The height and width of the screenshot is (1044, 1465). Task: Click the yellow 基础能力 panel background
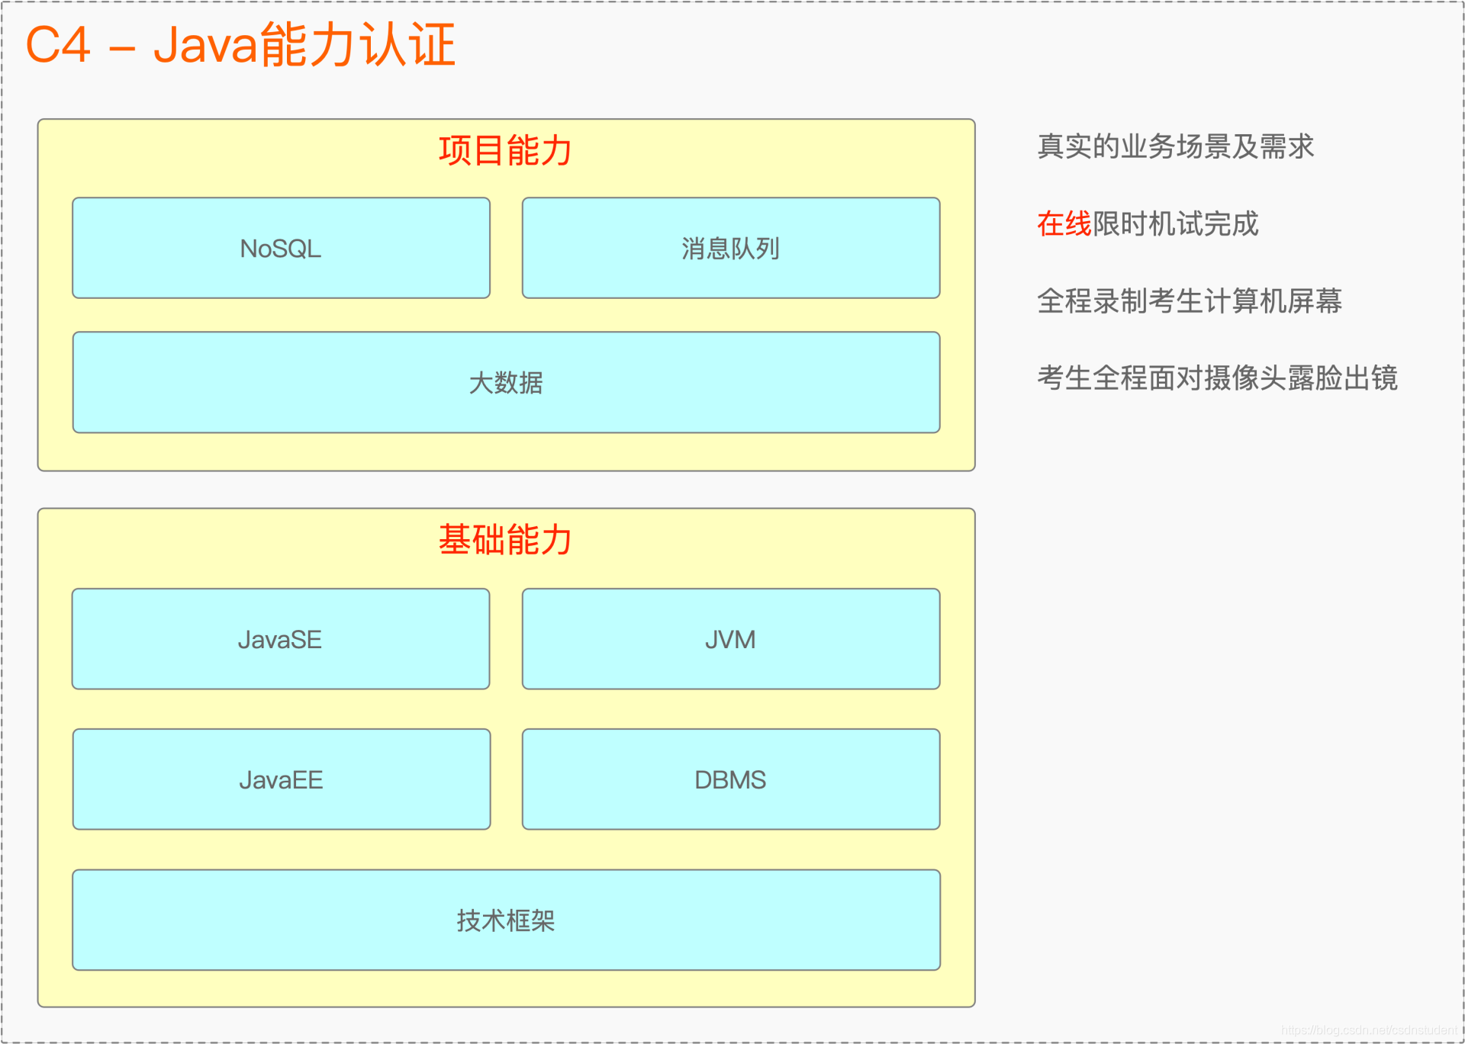point(506,988)
